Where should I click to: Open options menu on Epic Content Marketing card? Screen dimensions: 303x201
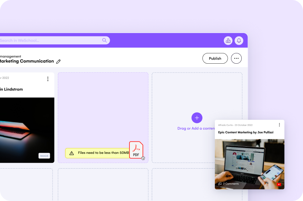tap(279, 125)
